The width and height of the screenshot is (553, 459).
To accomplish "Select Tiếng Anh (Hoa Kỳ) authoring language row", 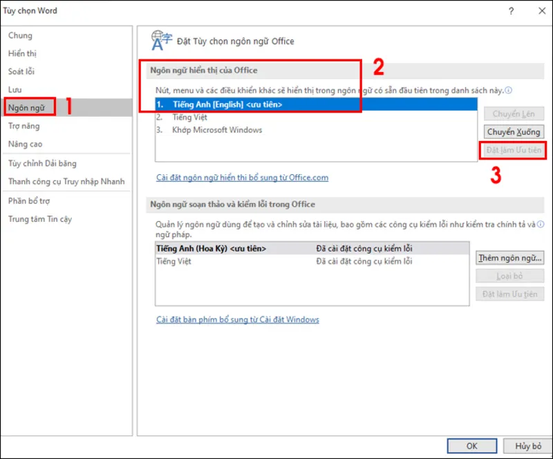I will click(x=312, y=248).
